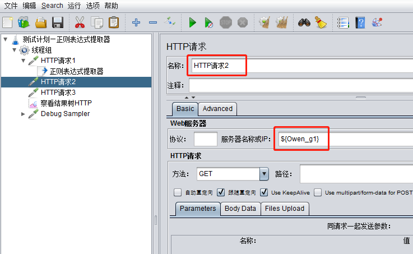Select the 测试计划一正则表达式提取器 tree item

(66, 39)
